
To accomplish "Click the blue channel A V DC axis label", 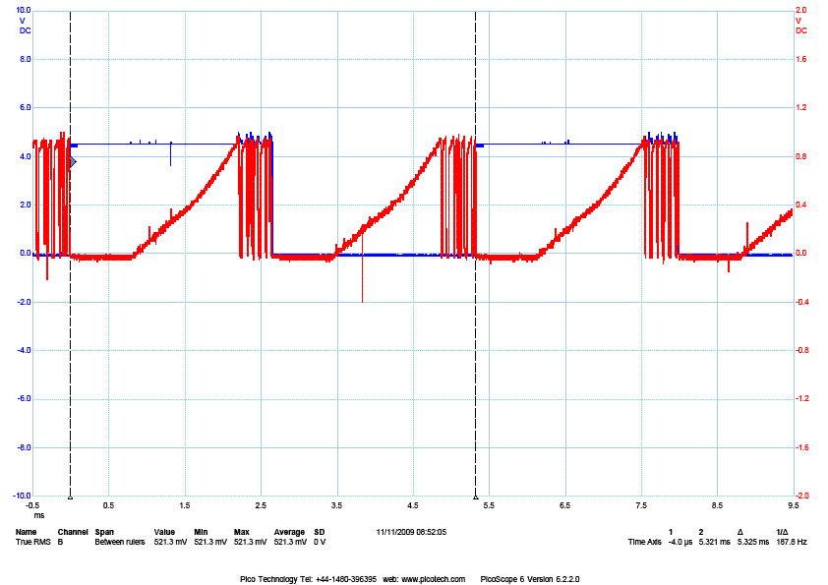I will [25, 25].
